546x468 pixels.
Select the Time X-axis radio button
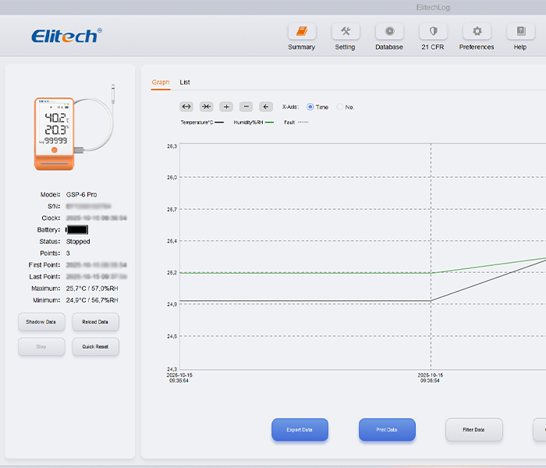310,107
